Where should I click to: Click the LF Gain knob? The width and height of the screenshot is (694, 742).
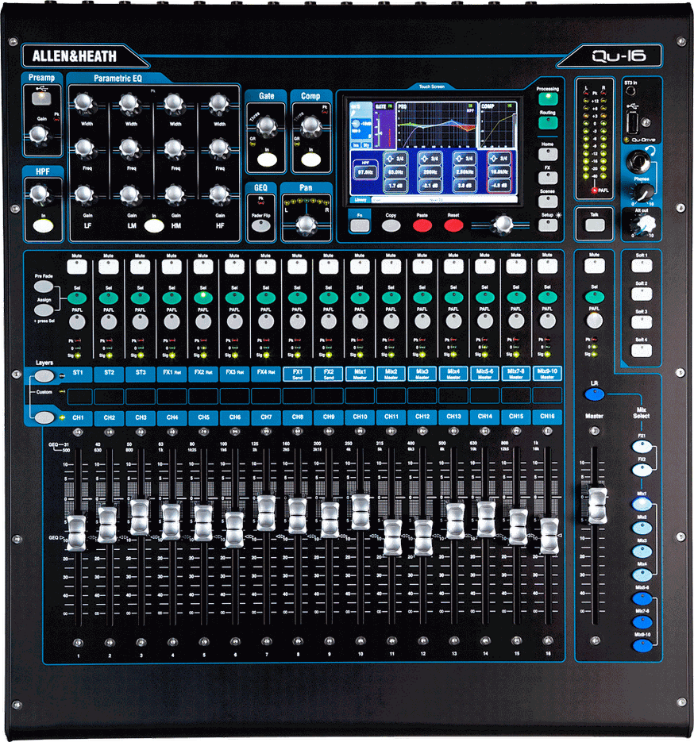coord(84,194)
